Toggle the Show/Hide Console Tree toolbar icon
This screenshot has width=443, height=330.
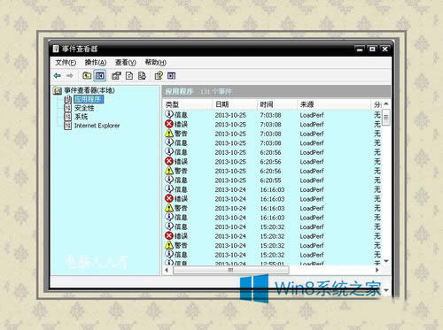(100, 76)
